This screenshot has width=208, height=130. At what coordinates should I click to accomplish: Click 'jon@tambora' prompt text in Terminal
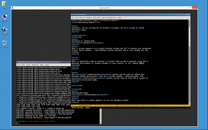coord(22,121)
